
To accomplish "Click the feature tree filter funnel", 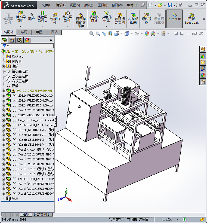I will pyautogui.click(x=4, y=46).
